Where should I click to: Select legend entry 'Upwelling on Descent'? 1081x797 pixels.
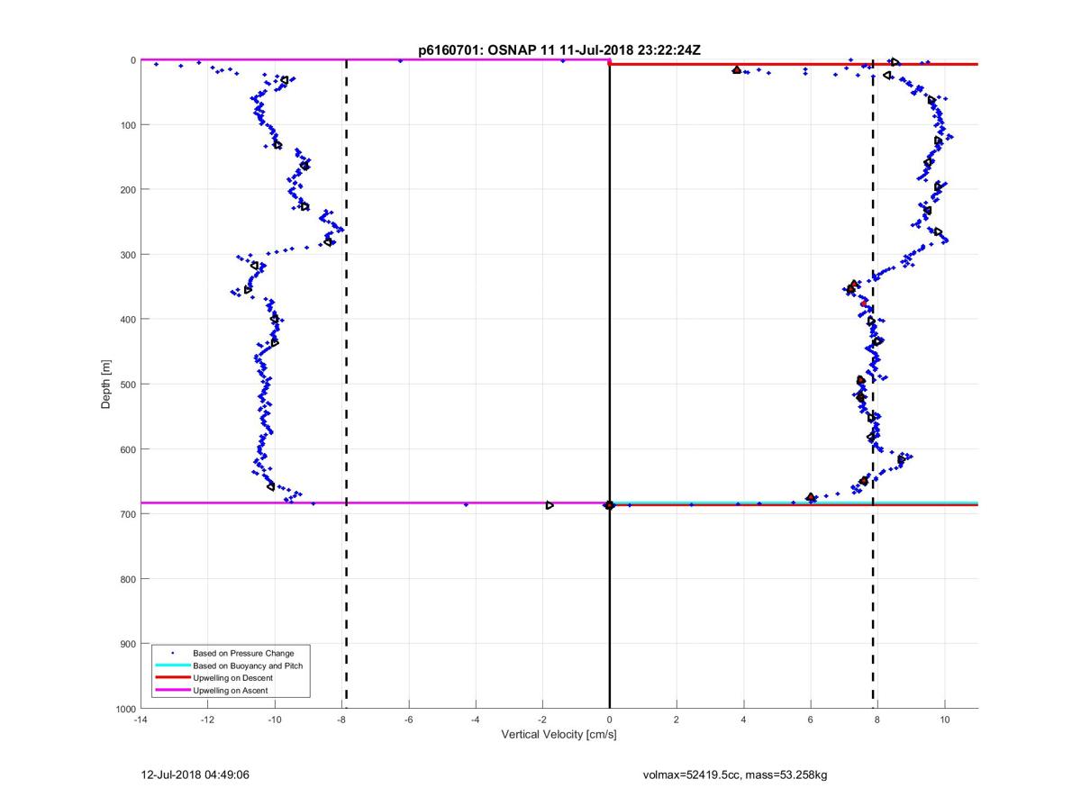[232, 677]
